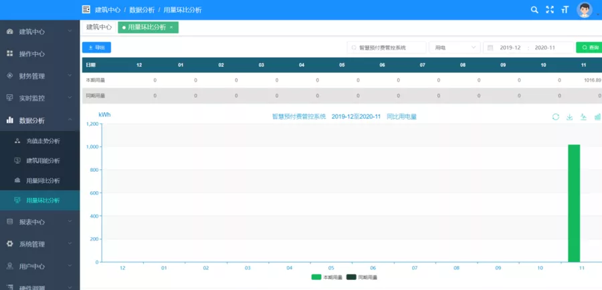Screen dimensions: 602x290
Task: Click the blue 导出 export button
Action: [x=96, y=47]
